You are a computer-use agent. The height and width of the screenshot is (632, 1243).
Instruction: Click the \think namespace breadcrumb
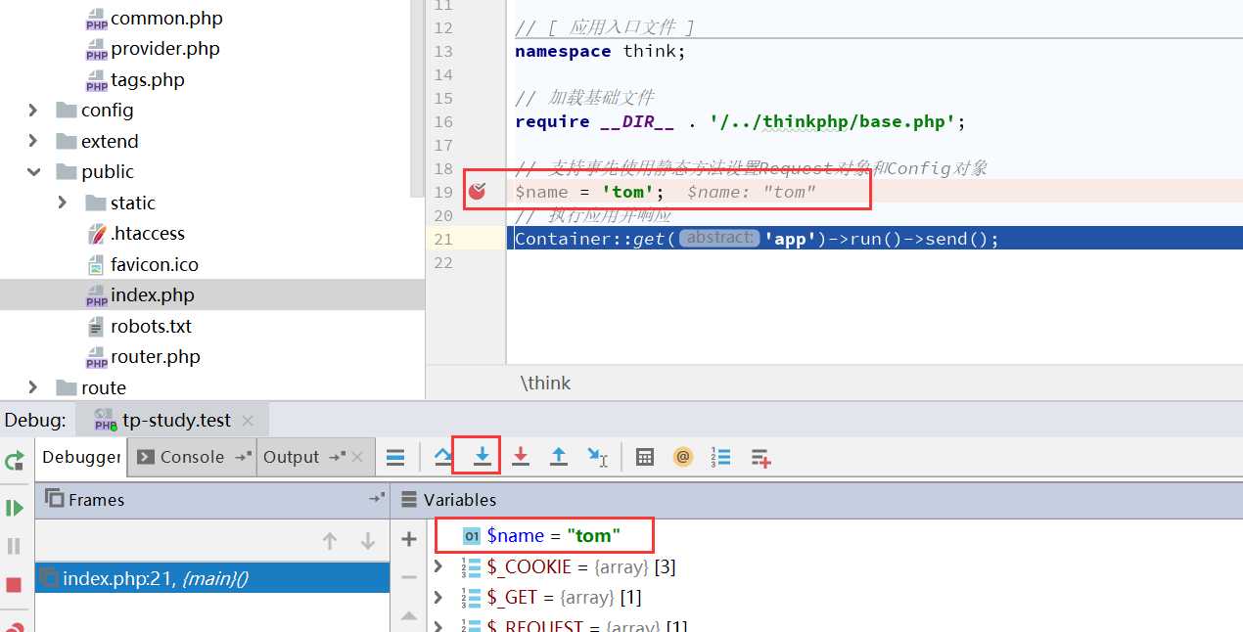545,384
